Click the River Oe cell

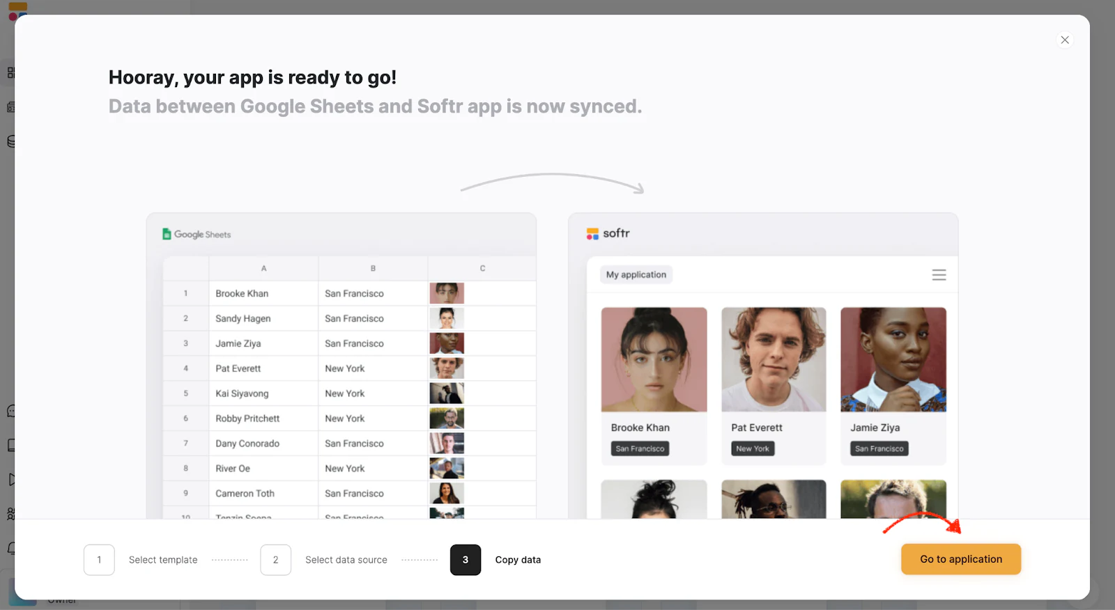(x=263, y=469)
